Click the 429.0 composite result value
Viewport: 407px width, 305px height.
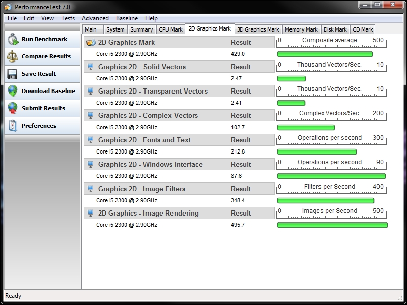click(x=238, y=54)
